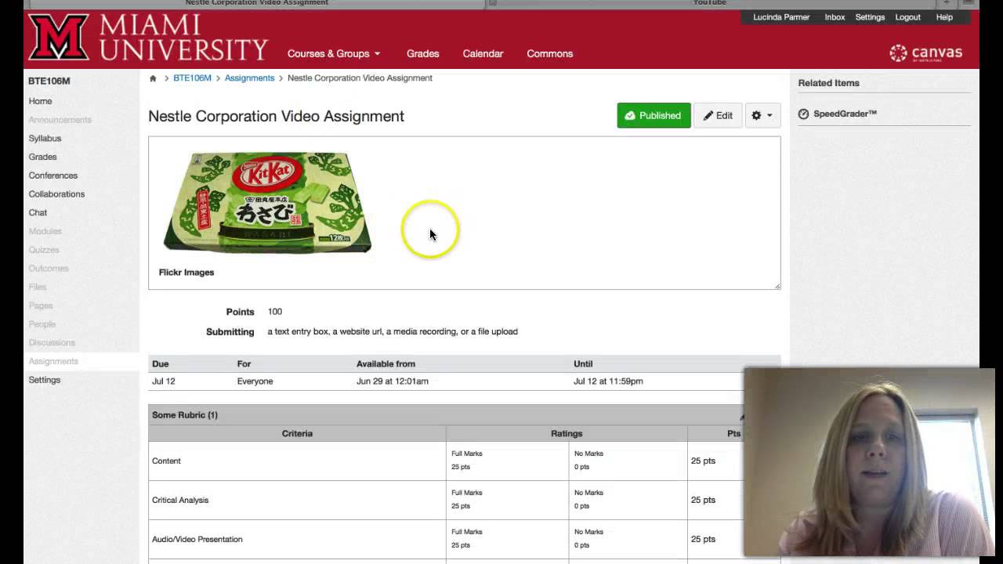The width and height of the screenshot is (1003, 564).
Task: Click the KitKat wasabi box image
Action: pos(267,202)
